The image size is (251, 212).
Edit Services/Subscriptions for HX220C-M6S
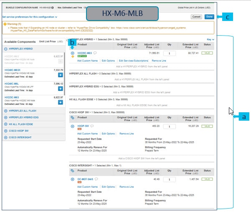(134, 61)
